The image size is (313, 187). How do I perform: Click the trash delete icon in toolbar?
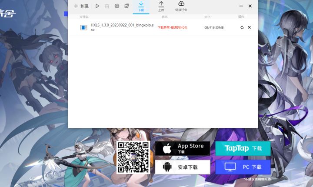pos(107,6)
